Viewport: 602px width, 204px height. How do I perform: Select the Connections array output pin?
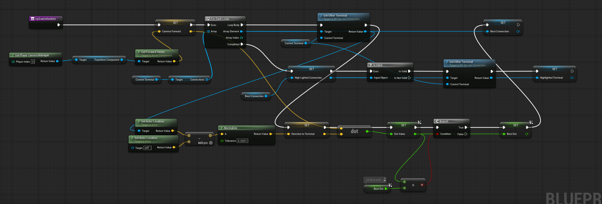point(207,80)
